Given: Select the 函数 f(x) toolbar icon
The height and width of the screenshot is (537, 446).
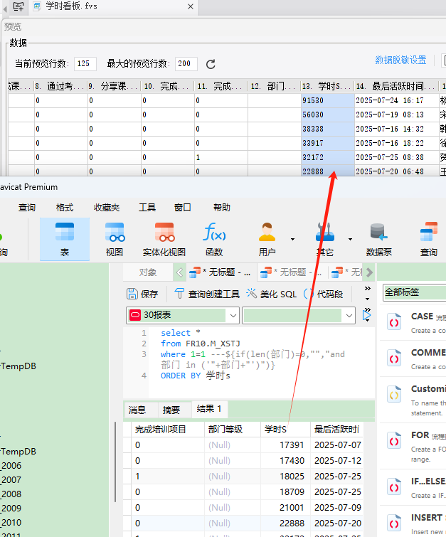Looking at the screenshot, I should 214,240.
